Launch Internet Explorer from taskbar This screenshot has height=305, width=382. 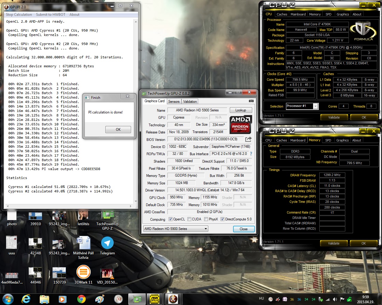(x=26, y=299)
